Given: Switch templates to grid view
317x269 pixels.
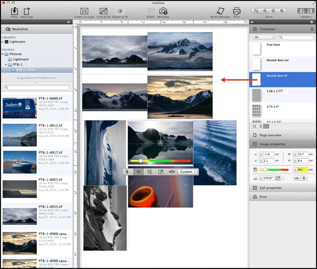Looking at the screenshot, I should (x=255, y=126).
